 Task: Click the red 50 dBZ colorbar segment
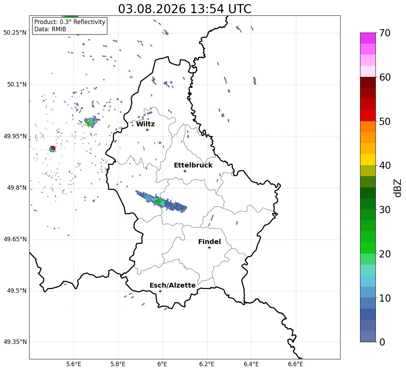coord(368,116)
